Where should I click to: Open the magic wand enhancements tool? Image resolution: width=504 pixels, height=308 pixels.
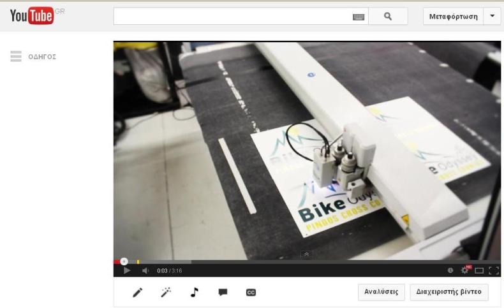[x=165, y=292]
